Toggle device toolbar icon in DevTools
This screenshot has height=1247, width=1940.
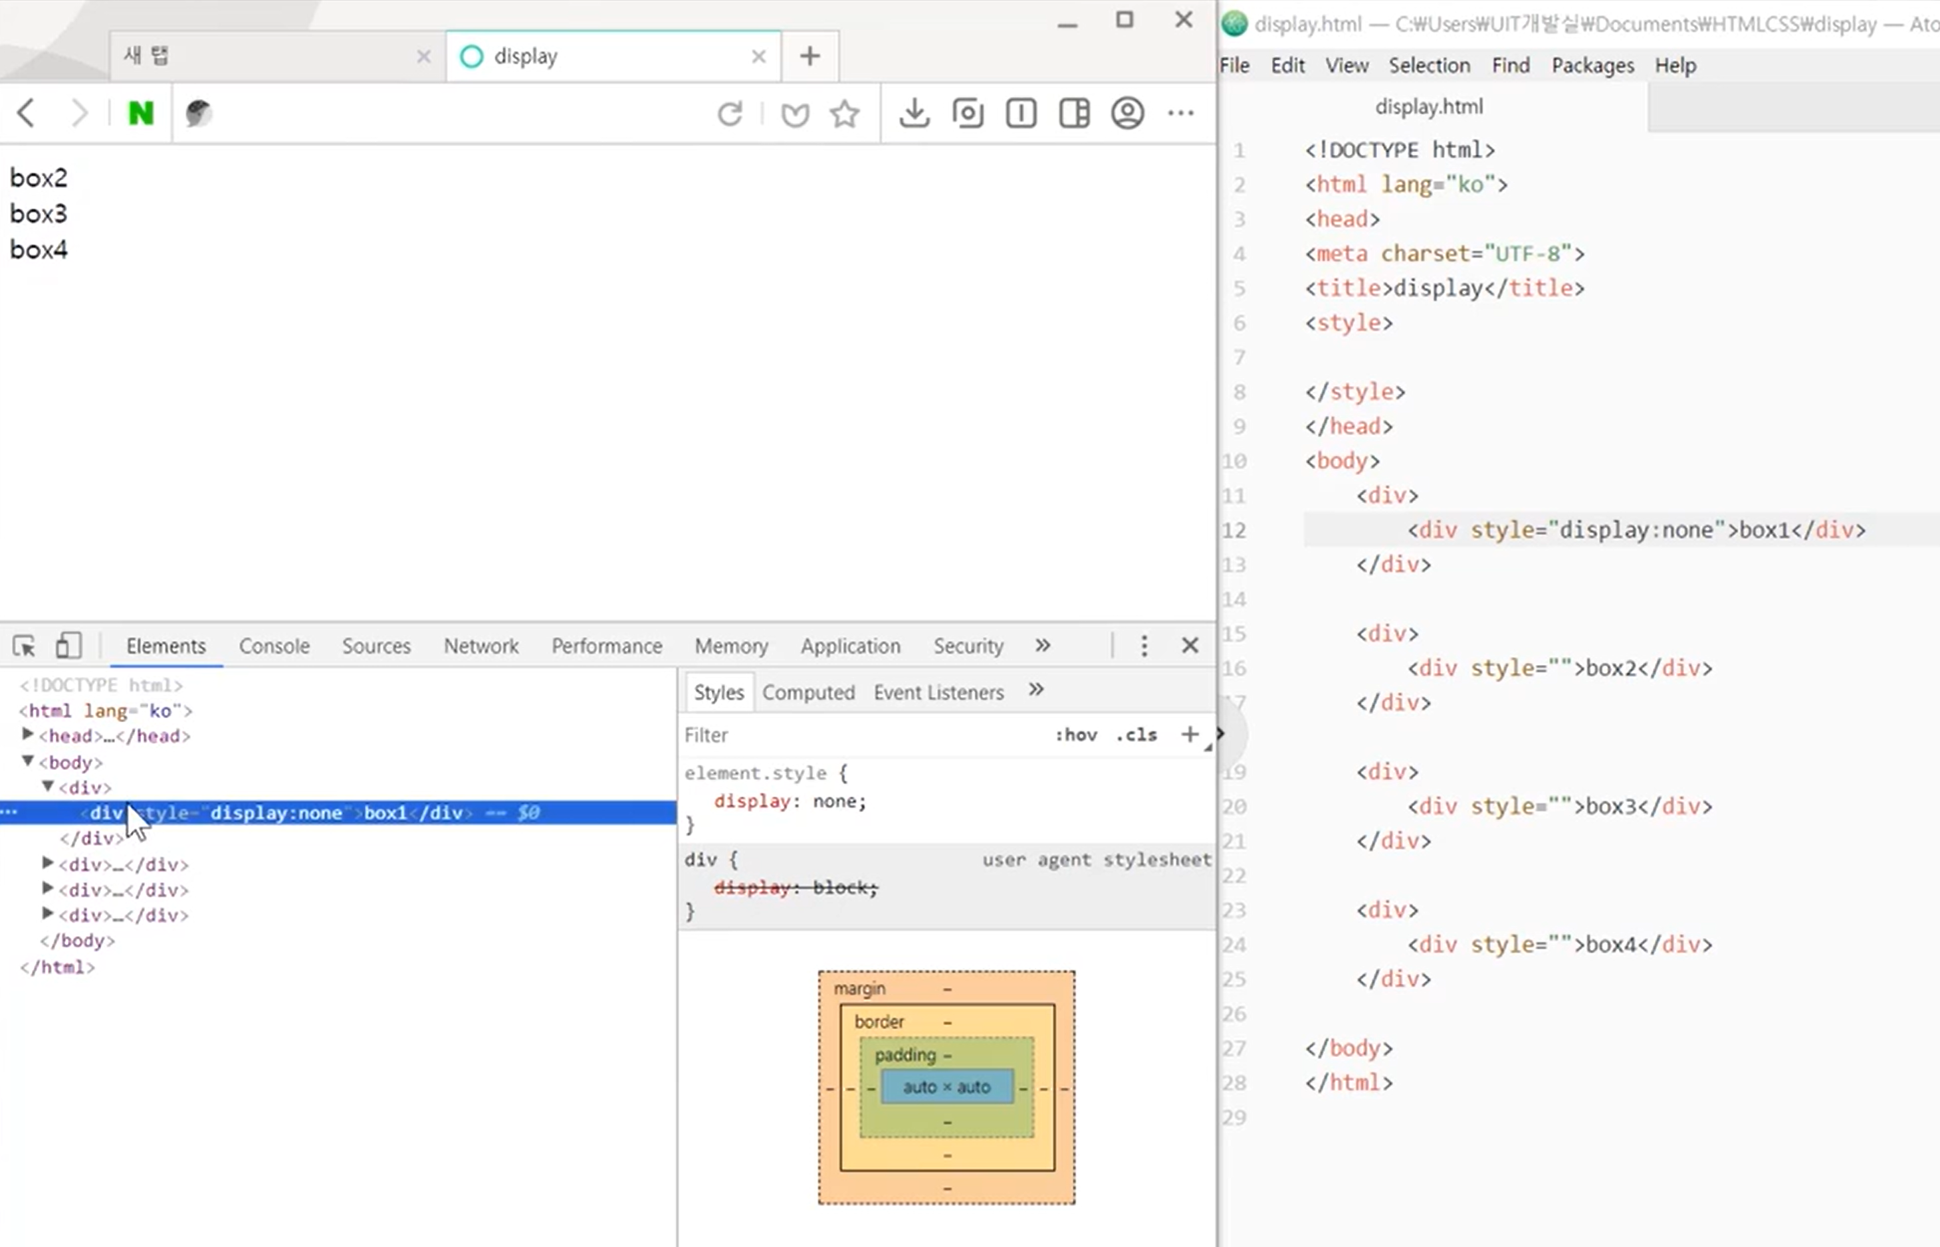click(68, 645)
